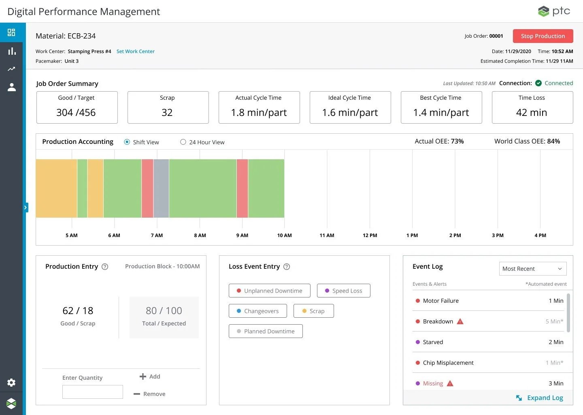Screen dimensions: 583x415
Task: Expand the sidebar using the chevron handle
Action: 26,207
